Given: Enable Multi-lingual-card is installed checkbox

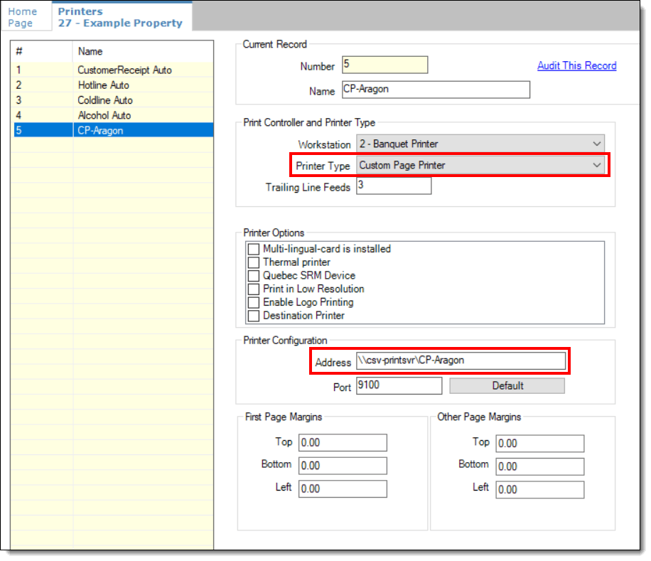Looking at the screenshot, I should pyautogui.click(x=254, y=249).
